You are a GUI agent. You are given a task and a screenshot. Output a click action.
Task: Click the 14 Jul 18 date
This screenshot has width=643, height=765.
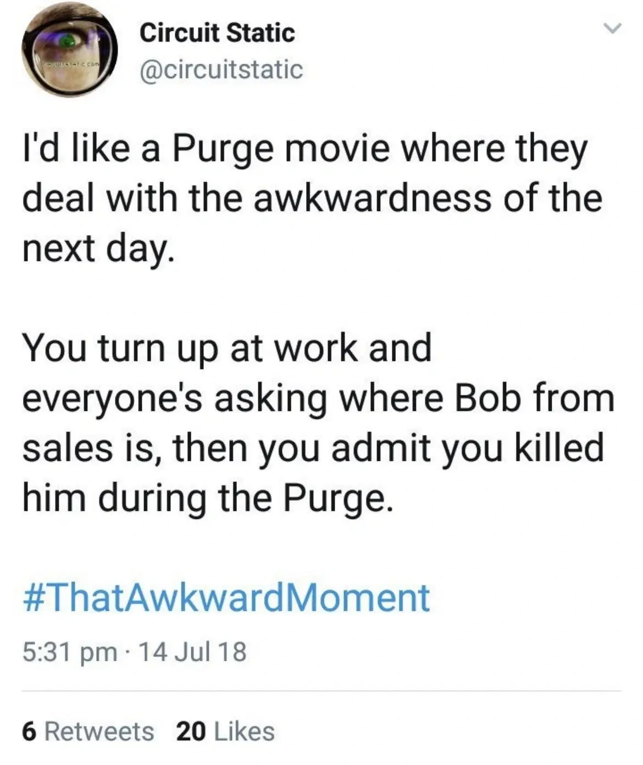pos(192,652)
